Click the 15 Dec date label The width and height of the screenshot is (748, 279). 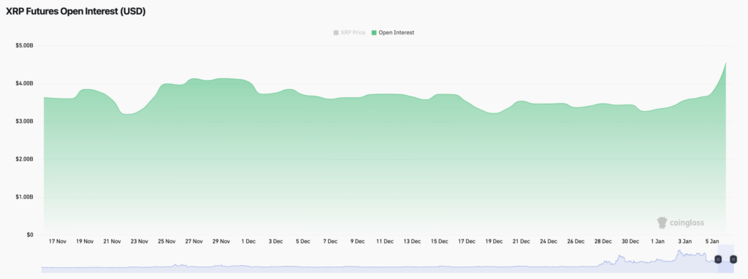click(439, 241)
